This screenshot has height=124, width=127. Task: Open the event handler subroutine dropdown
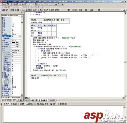[x=22, y=97]
